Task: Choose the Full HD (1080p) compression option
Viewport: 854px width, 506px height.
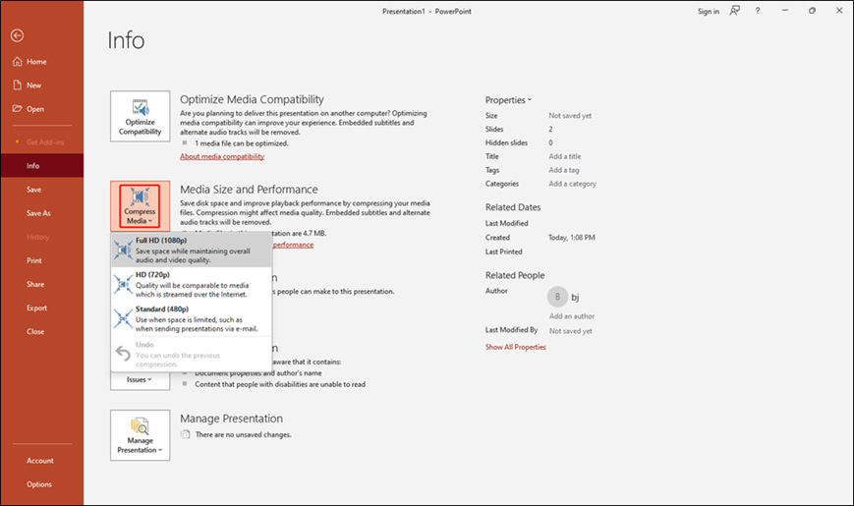Action: 192,250
